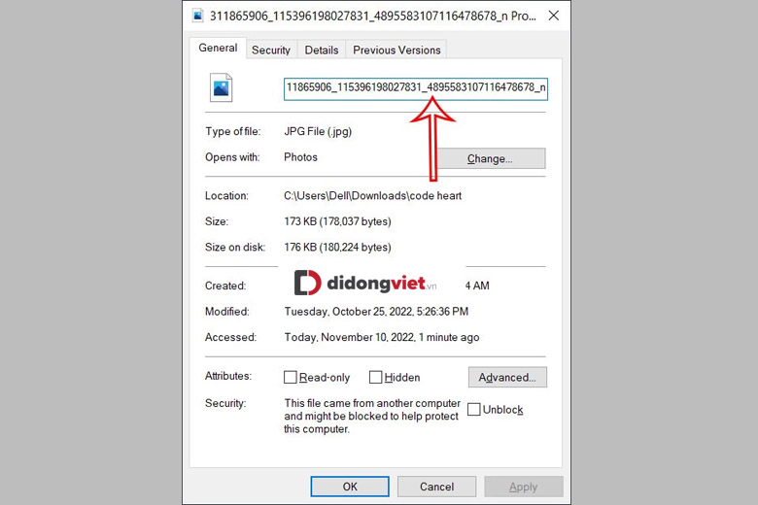
Task: Open the Security tab
Action: [270, 50]
